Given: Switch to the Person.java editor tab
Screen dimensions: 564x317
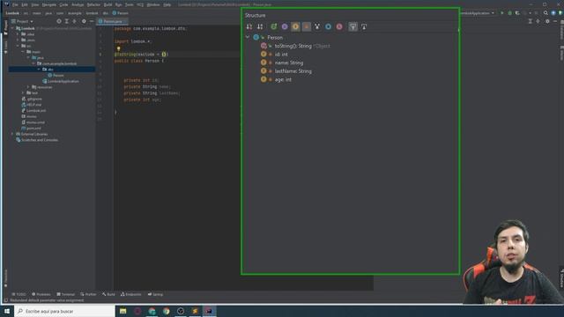Looking at the screenshot, I should pos(112,21).
